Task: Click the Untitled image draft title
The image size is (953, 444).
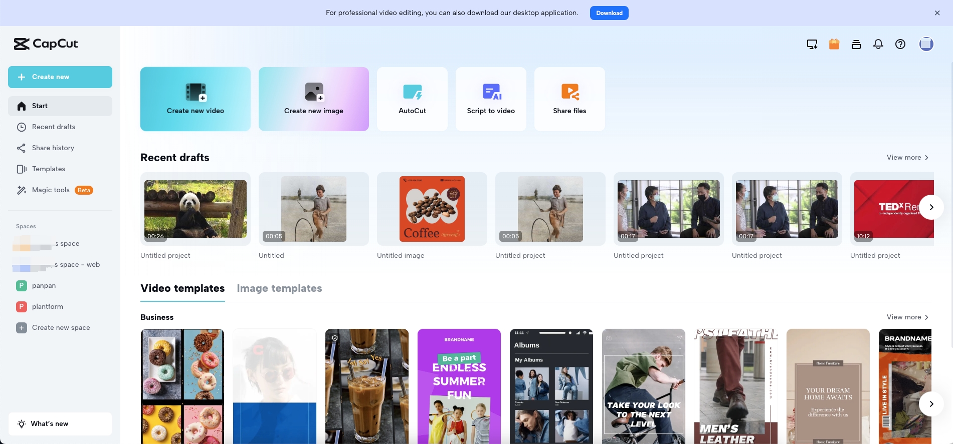Action: (x=401, y=256)
